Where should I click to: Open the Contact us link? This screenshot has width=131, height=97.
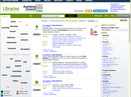pos(114,11)
